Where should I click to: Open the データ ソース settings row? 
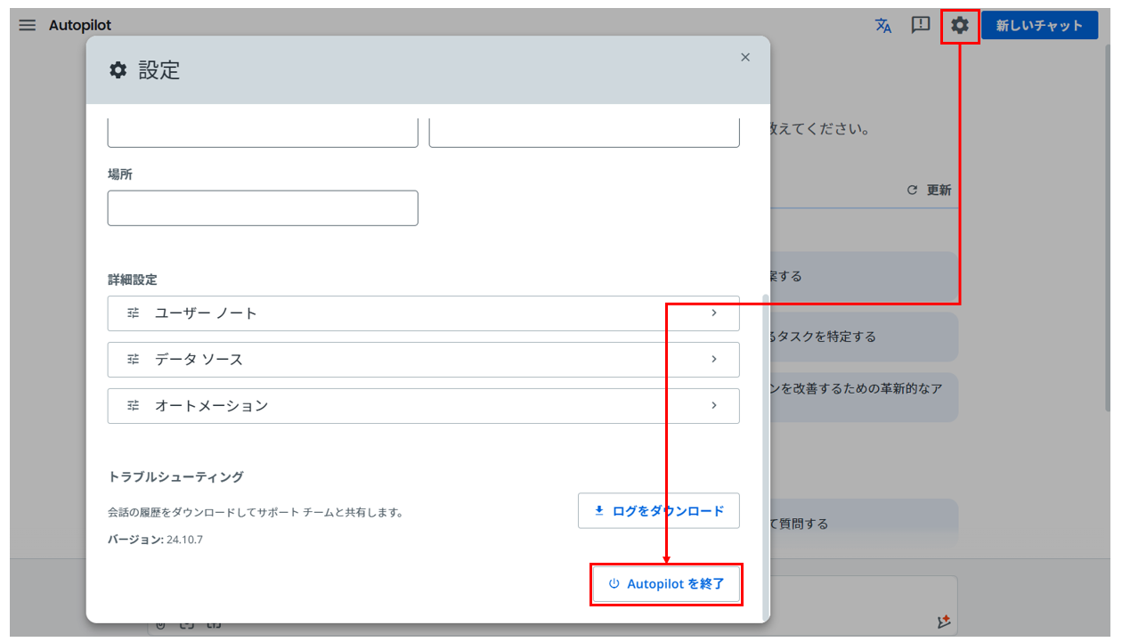pyautogui.click(x=424, y=360)
